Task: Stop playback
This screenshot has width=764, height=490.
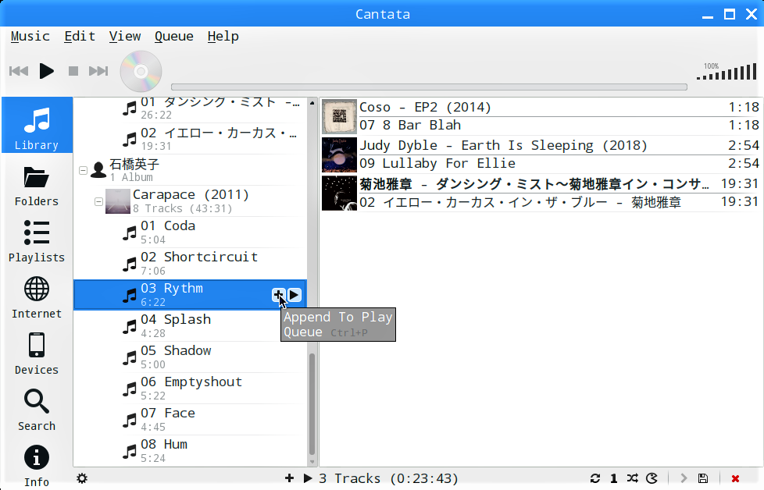Action: 73,71
